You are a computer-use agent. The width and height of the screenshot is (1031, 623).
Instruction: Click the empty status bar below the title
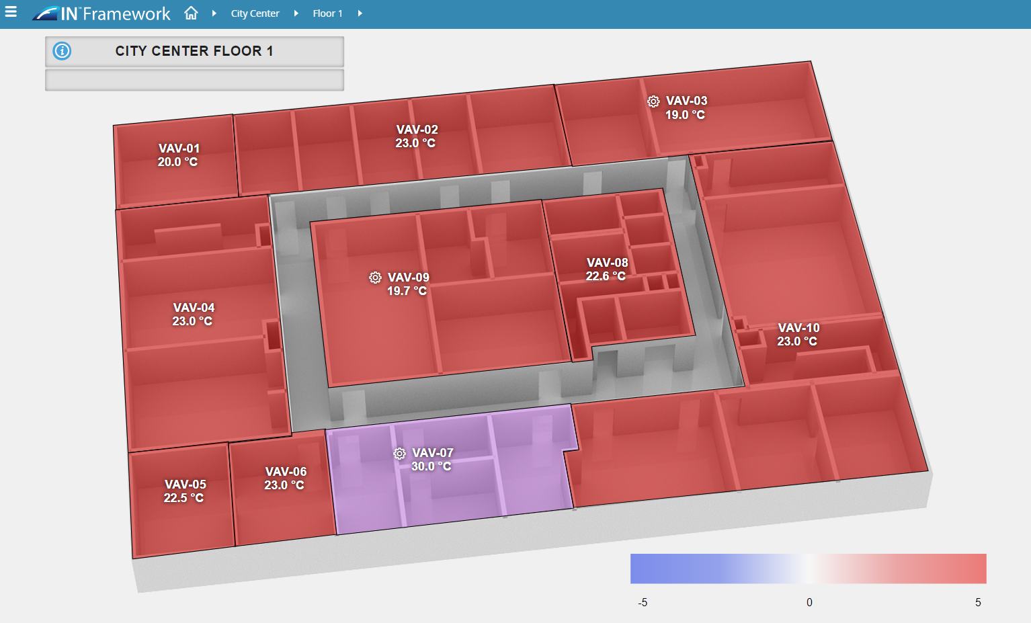(194, 79)
